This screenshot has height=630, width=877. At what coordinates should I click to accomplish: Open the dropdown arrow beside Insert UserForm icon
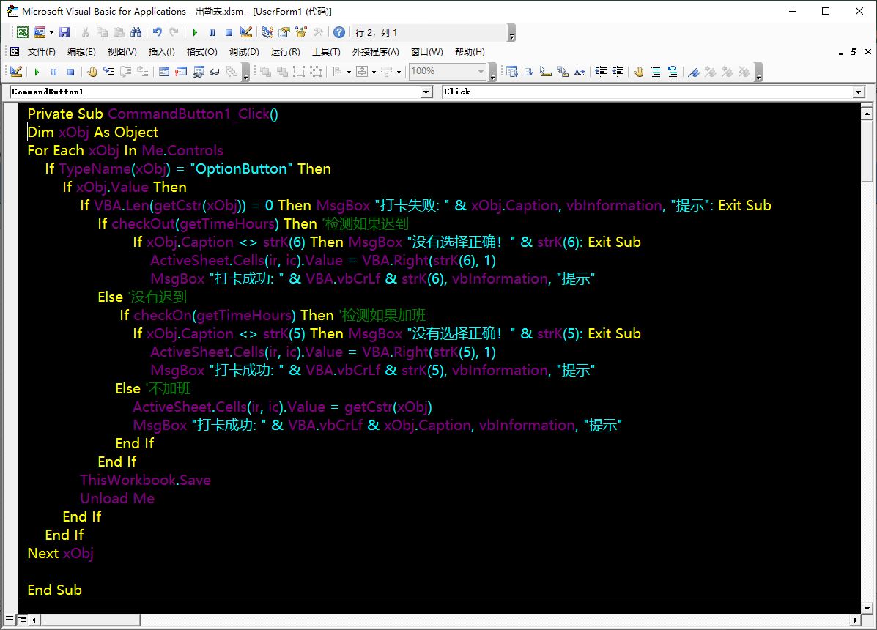tap(51, 32)
